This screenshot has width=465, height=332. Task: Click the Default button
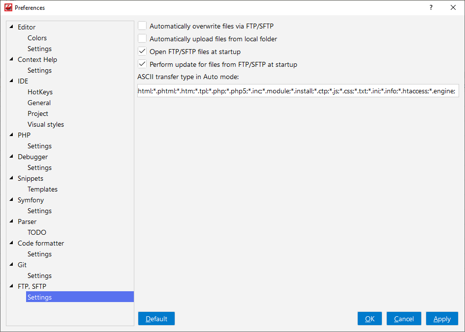(x=156, y=319)
